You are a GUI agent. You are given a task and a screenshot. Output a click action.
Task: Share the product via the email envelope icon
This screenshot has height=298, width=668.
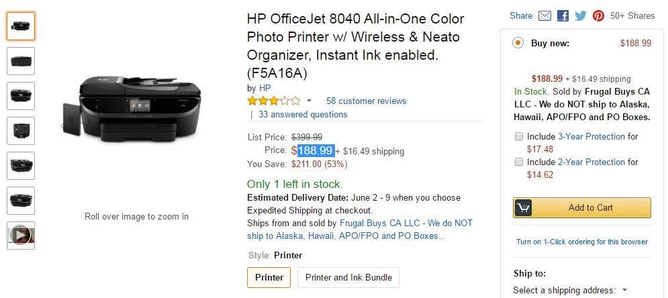coord(544,15)
